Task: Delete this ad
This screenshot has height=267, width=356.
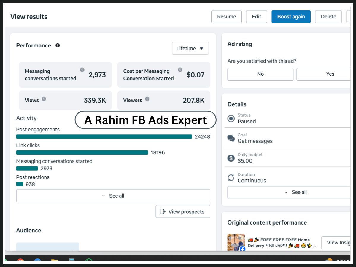Action: click(x=328, y=17)
